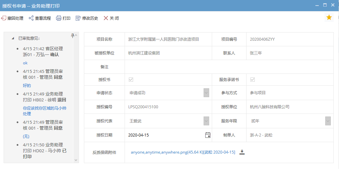Click the 打印 print icon
The width and height of the screenshot is (339, 169).
(x=59, y=18)
